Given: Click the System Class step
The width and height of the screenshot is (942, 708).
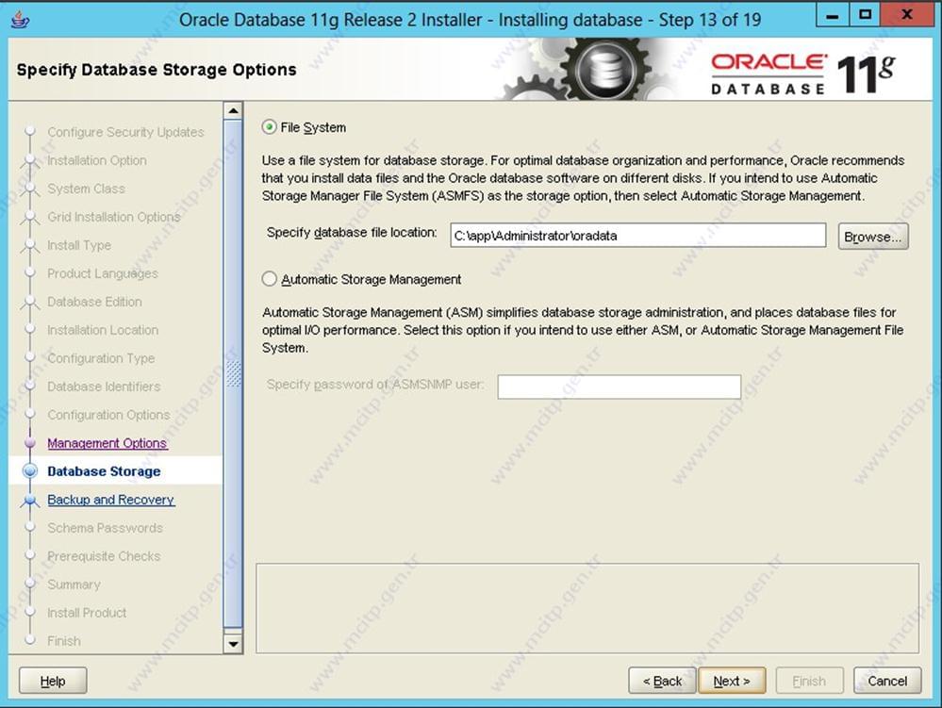Looking at the screenshot, I should [x=87, y=189].
